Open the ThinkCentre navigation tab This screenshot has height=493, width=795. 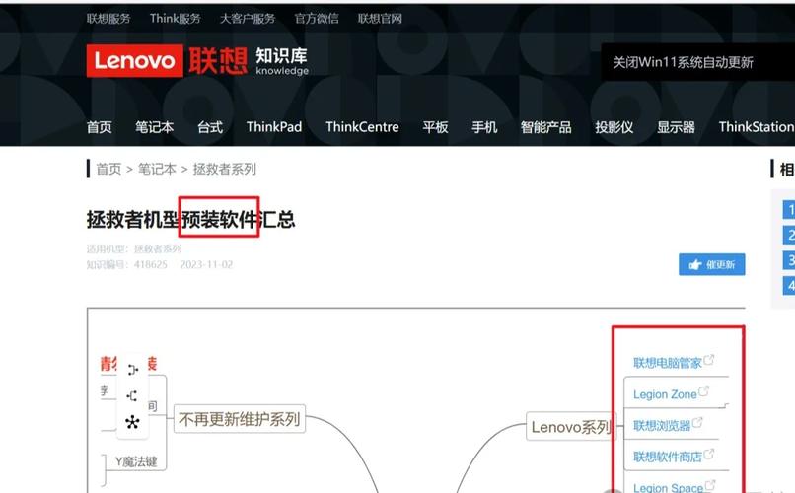[362, 126]
